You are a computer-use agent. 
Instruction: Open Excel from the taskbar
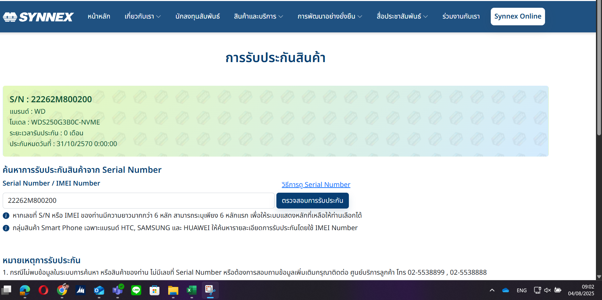tap(191, 290)
